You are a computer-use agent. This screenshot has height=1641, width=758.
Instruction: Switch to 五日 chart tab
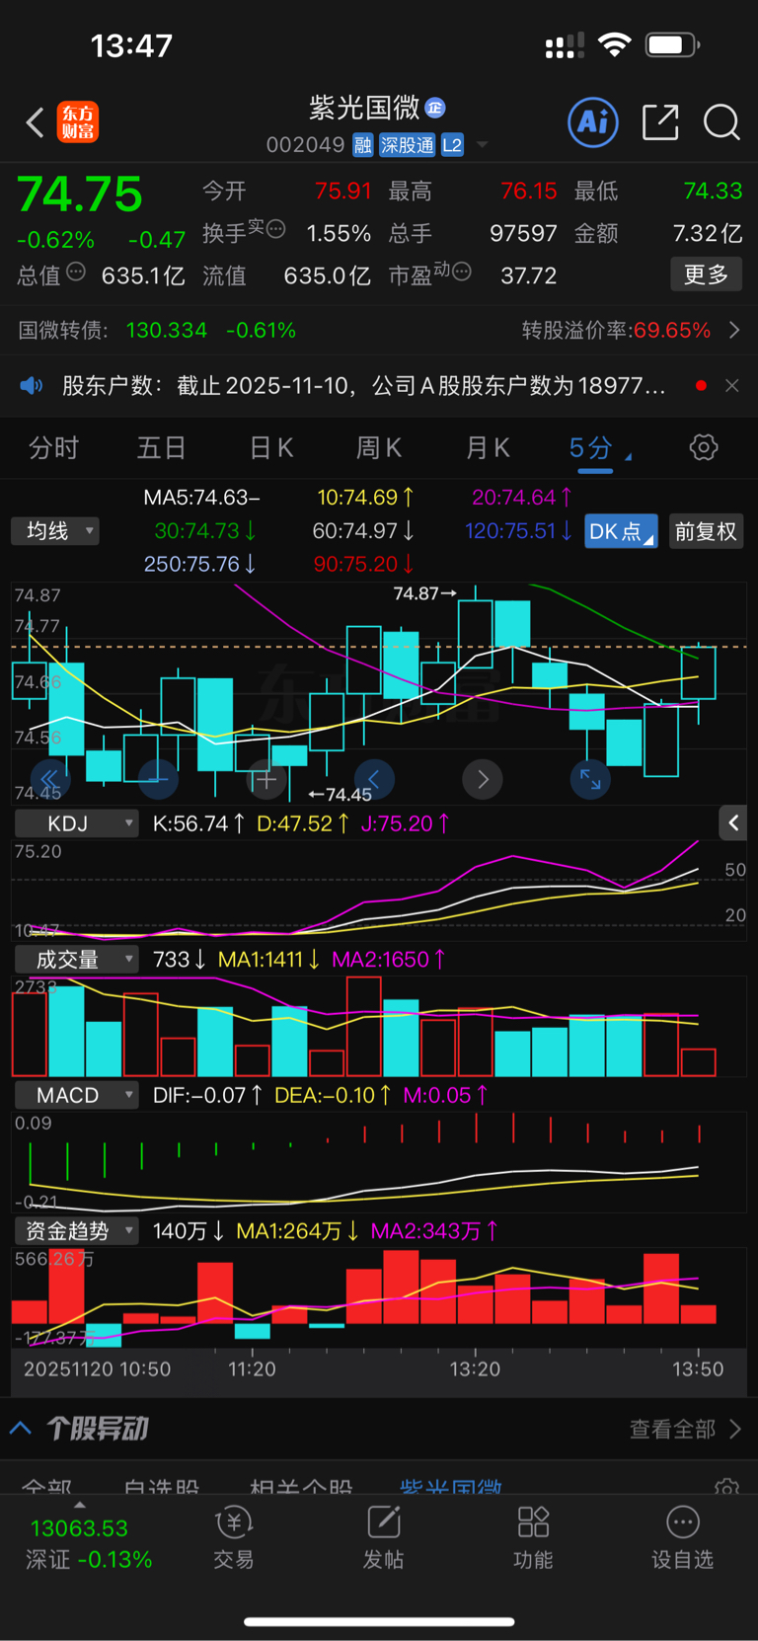coord(162,448)
